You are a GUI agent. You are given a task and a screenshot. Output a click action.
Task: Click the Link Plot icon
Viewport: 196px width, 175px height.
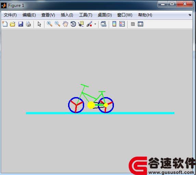click(x=104, y=24)
